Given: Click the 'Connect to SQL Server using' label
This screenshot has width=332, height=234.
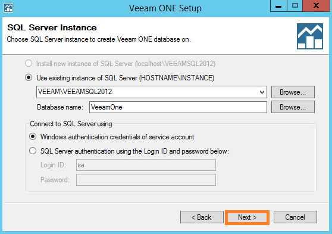Looking at the screenshot, I should [71, 124].
